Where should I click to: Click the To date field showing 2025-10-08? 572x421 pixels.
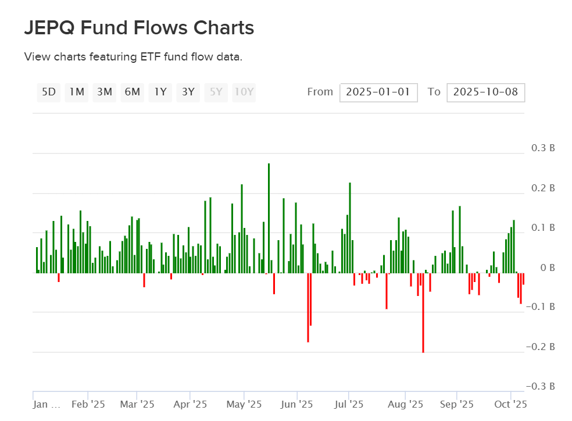[x=485, y=92]
